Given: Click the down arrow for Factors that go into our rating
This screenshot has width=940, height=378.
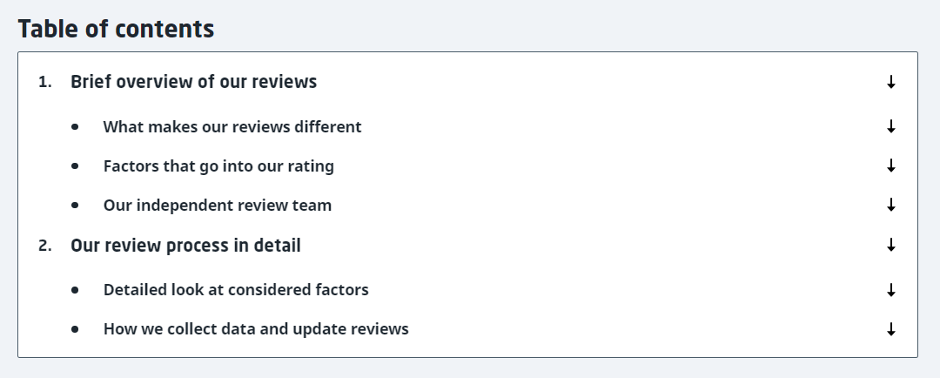Looking at the screenshot, I should [x=891, y=165].
